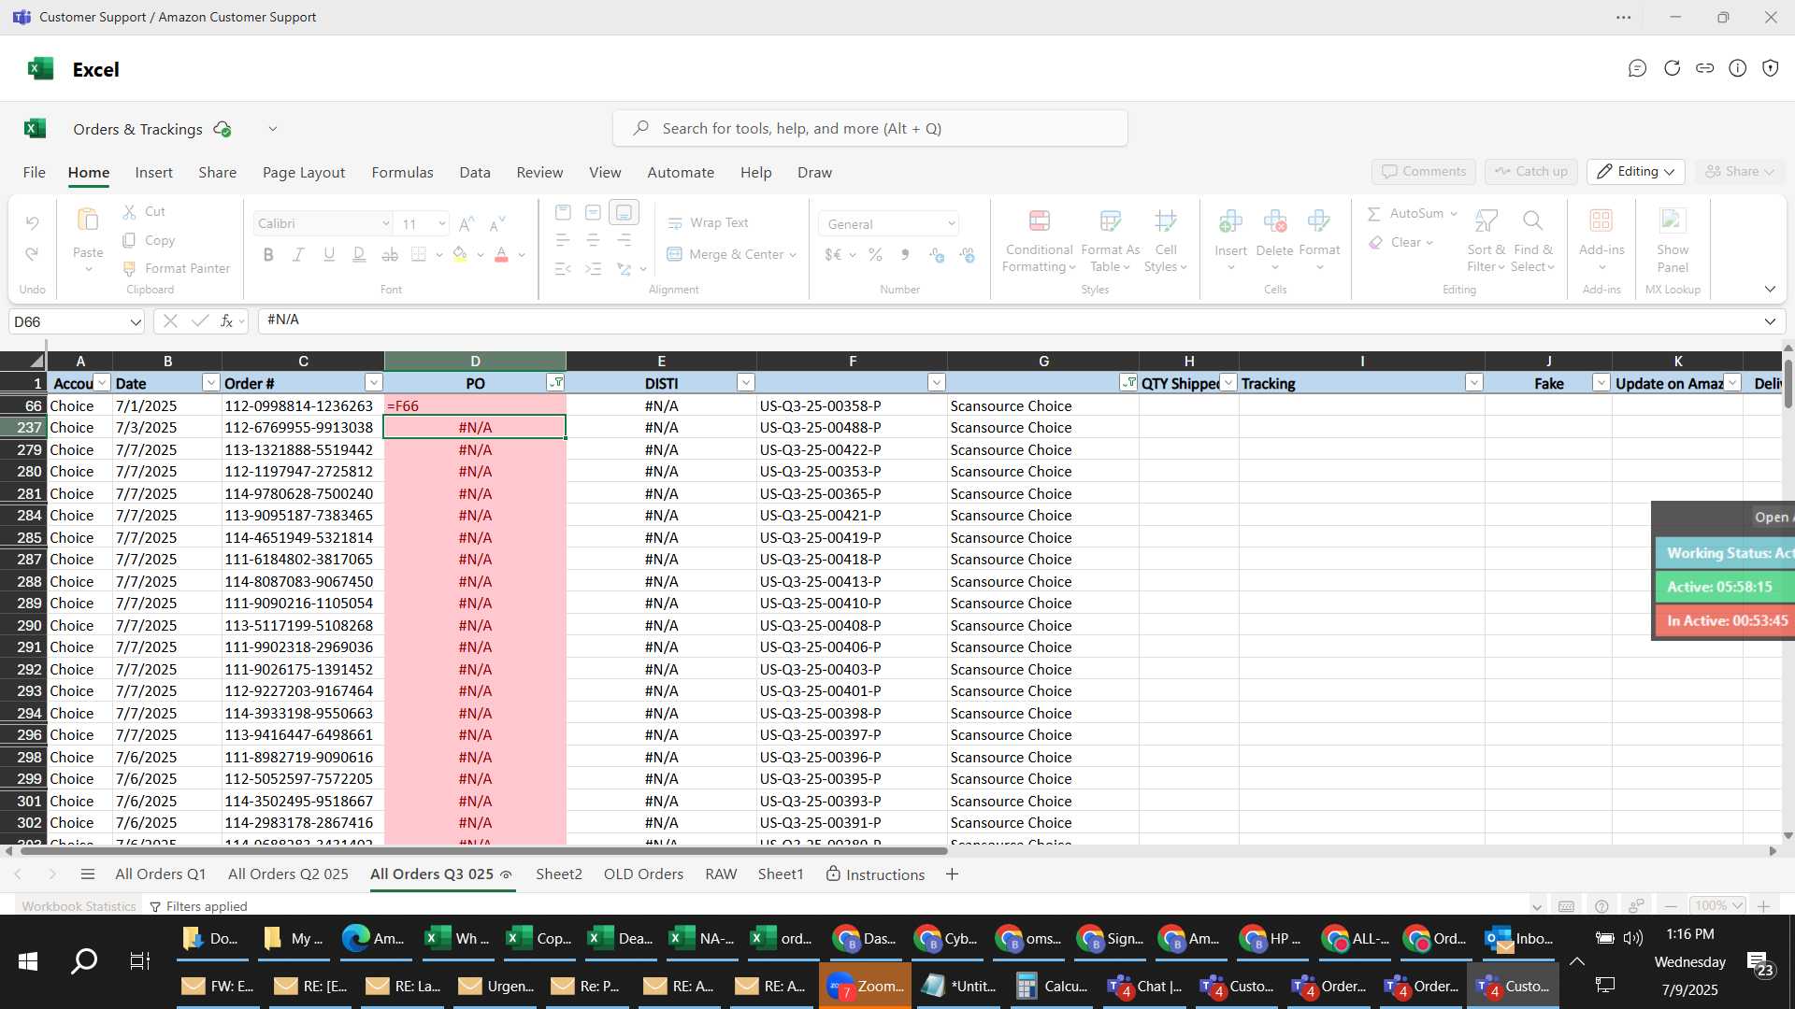The height and width of the screenshot is (1009, 1795).
Task: Toggle Italic formatting
Action: click(x=298, y=254)
